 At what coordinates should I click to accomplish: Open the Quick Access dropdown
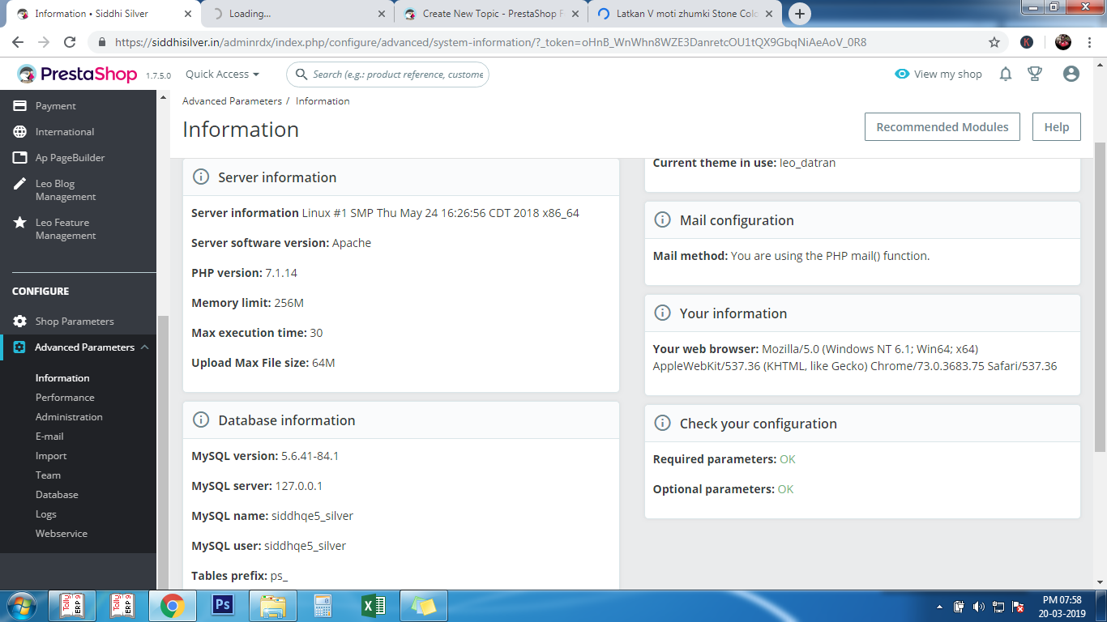click(x=222, y=75)
